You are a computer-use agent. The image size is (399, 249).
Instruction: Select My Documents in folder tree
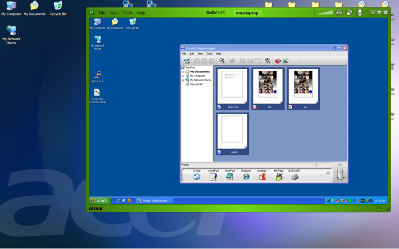[200, 72]
